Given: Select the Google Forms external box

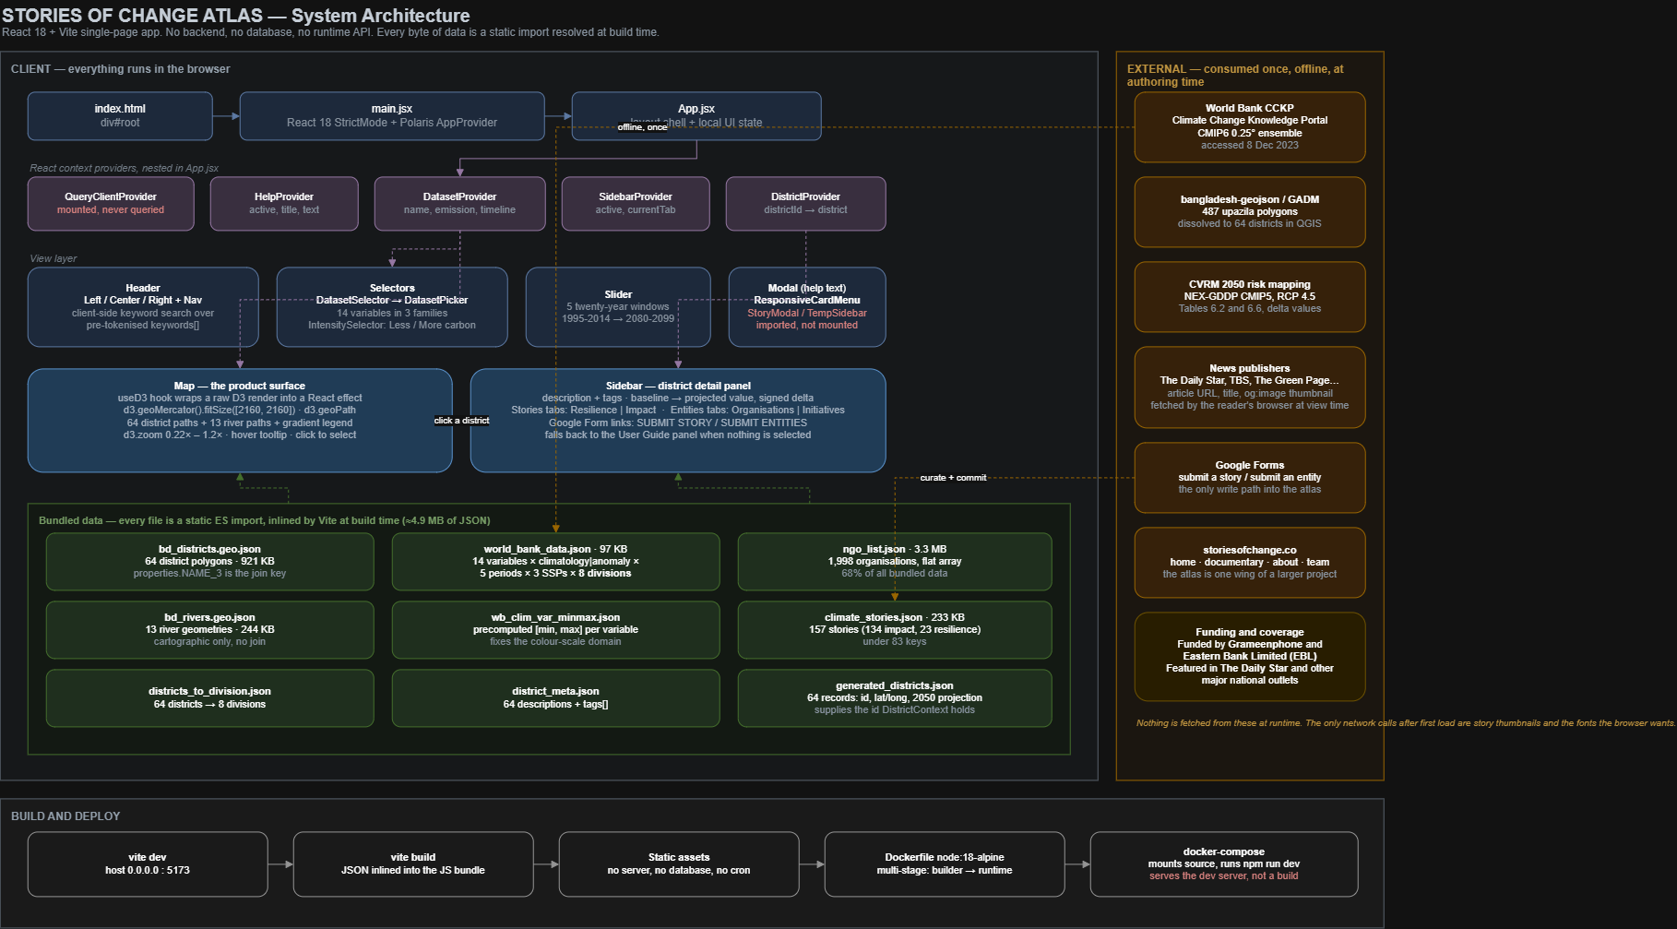Looking at the screenshot, I should point(1250,478).
